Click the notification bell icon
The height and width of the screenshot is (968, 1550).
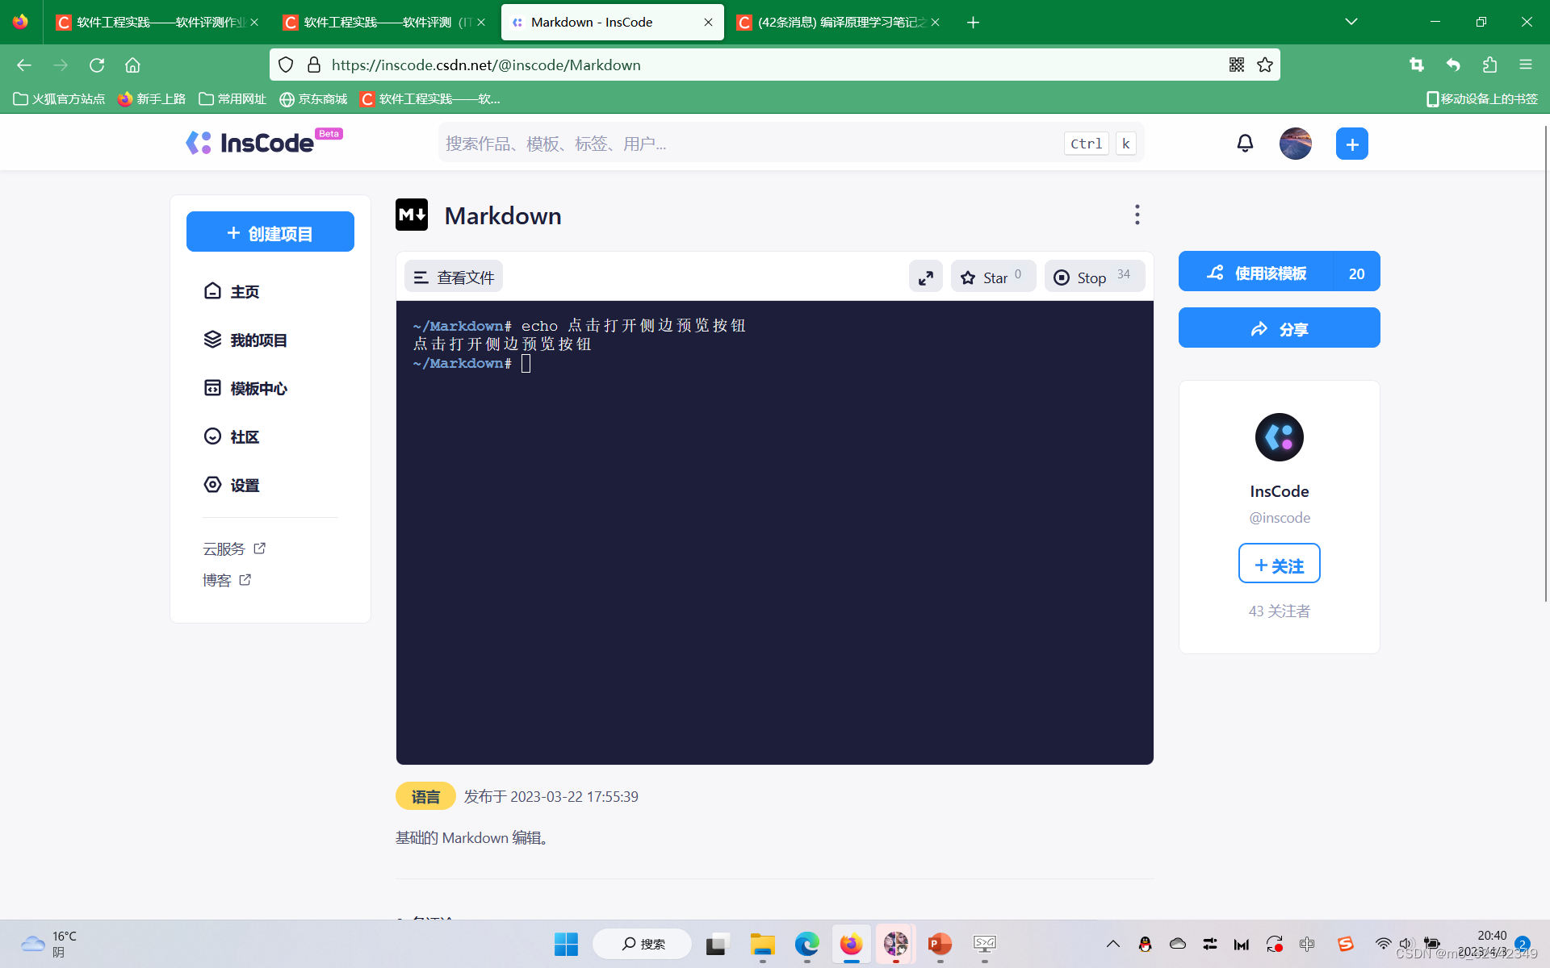coord(1245,144)
